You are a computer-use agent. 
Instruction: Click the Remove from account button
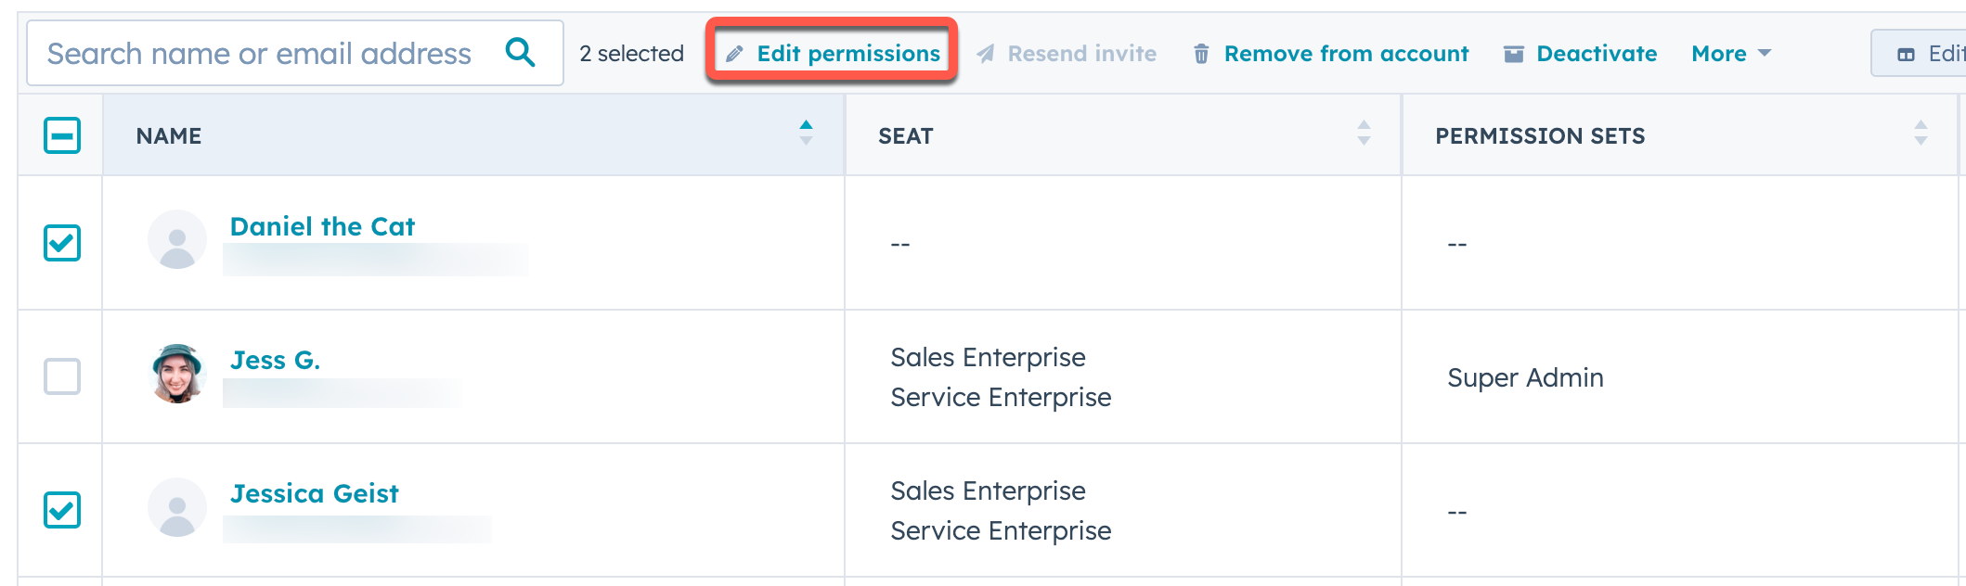[1346, 54]
